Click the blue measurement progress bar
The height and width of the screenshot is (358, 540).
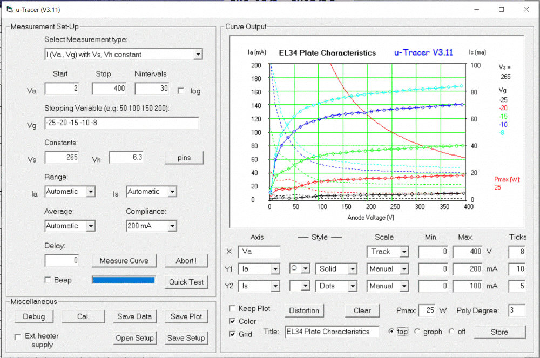click(x=124, y=280)
